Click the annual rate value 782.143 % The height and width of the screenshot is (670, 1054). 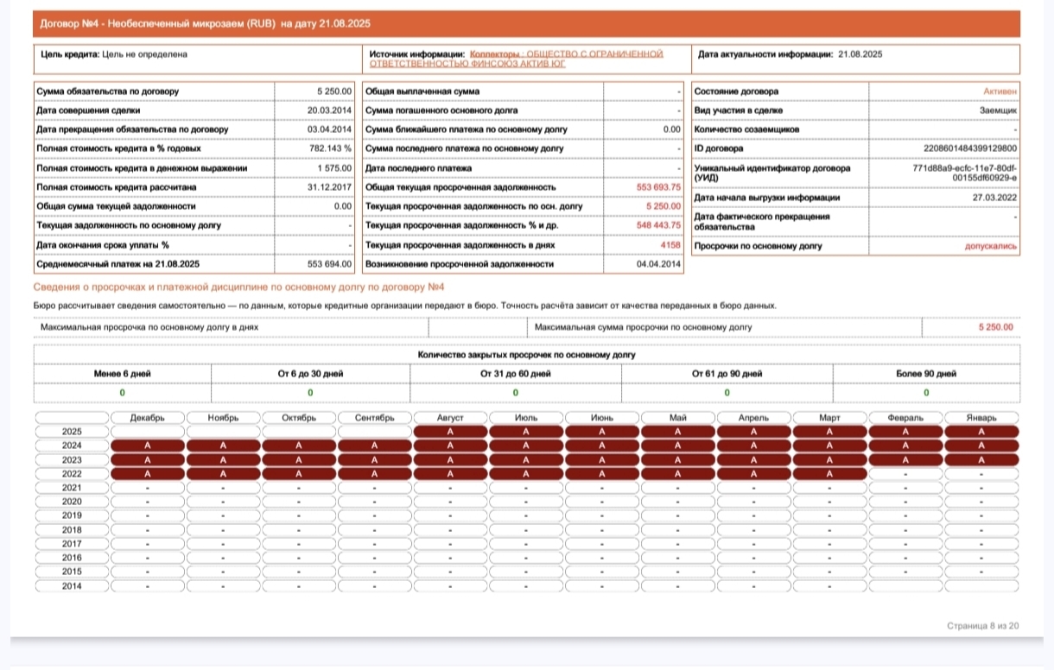(331, 149)
